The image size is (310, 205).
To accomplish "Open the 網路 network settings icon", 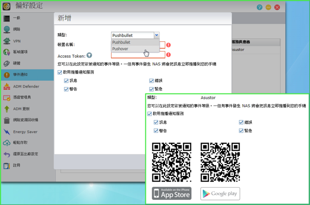I will pyautogui.click(x=7, y=29).
